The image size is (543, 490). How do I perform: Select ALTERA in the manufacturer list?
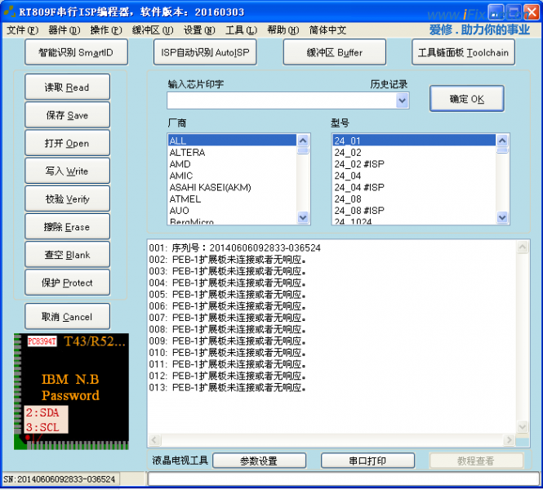tap(232, 153)
